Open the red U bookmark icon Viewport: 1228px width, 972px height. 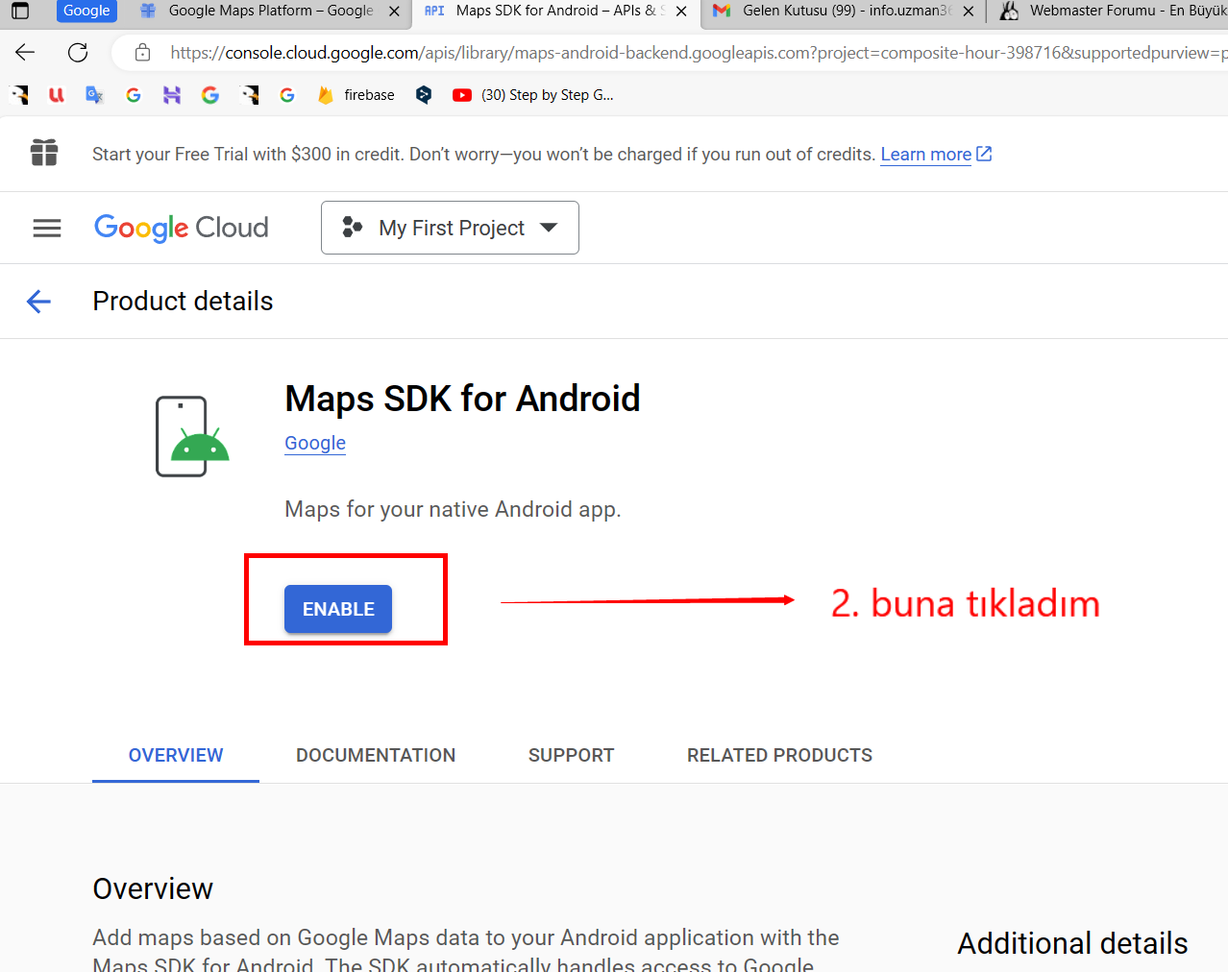click(57, 94)
